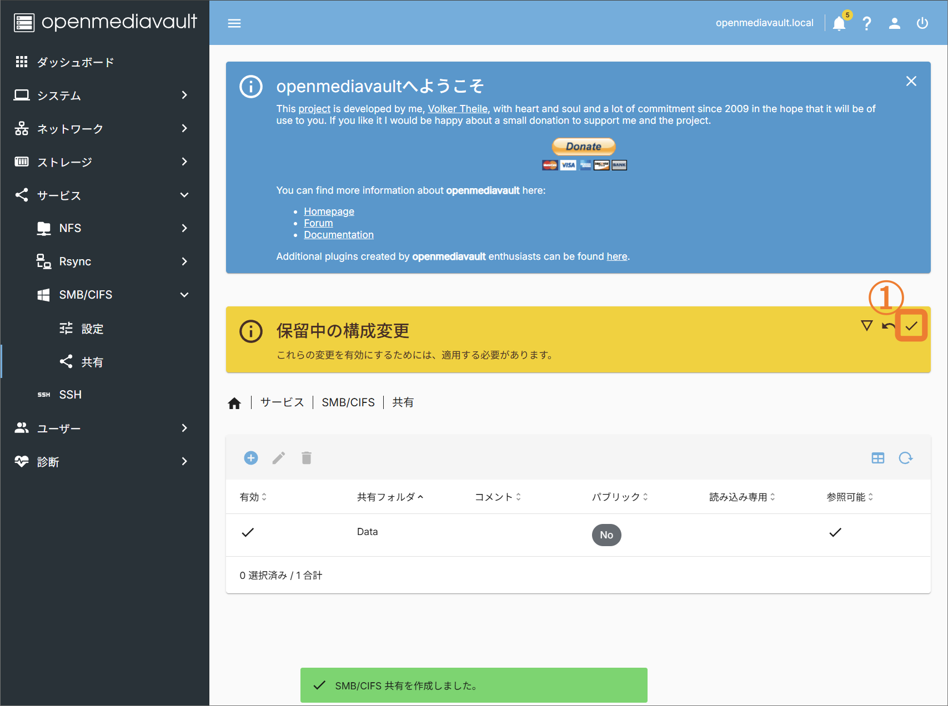Open the project link

(x=314, y=109)
